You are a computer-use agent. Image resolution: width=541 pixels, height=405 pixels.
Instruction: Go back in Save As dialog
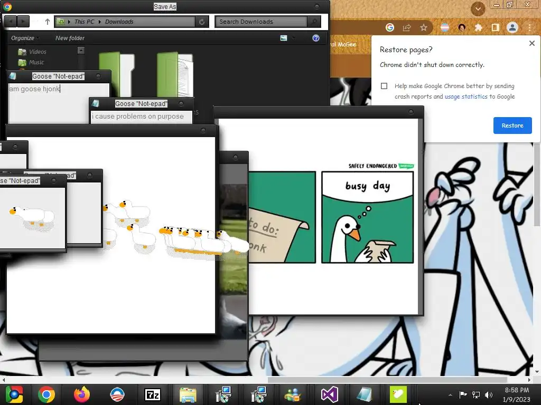pyautogui.click(x=11, y=22)
